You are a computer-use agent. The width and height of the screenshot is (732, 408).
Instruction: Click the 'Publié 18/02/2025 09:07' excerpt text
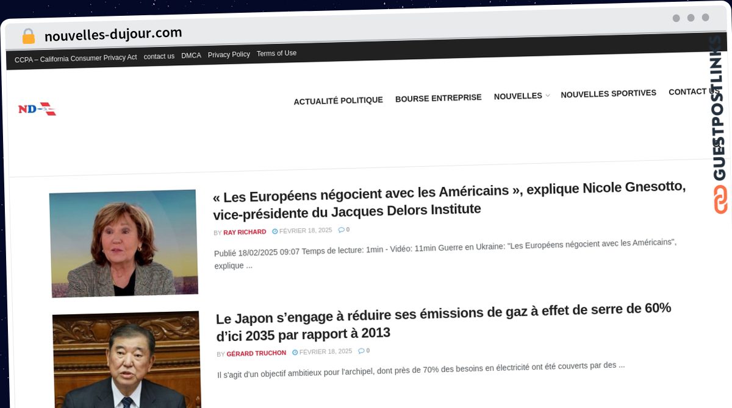click(x=445, y=253)
